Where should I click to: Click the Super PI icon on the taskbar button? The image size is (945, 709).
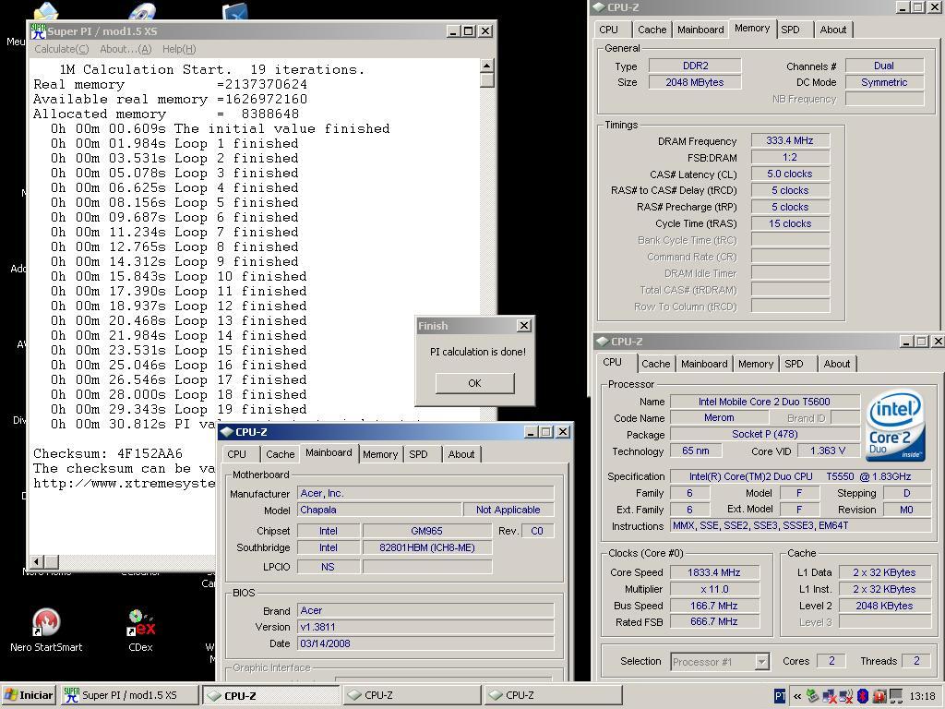[71, 695]
